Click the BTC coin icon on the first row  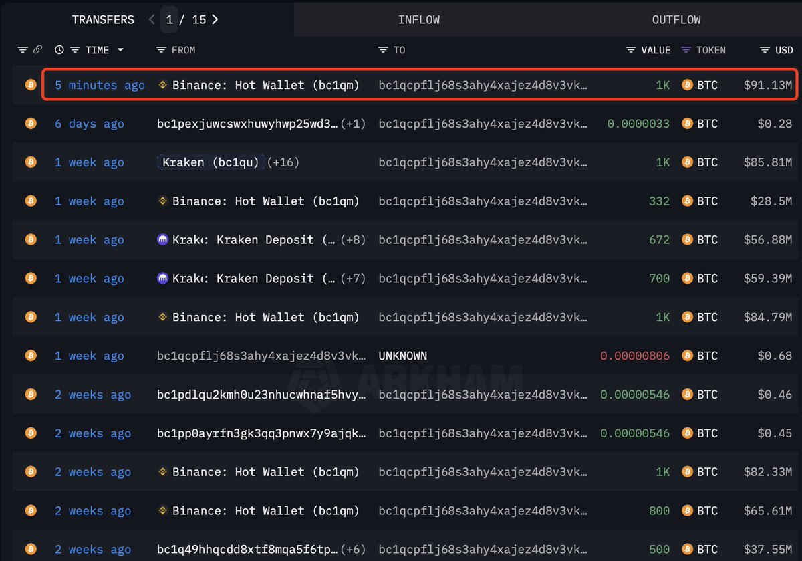tap(30, 84)
